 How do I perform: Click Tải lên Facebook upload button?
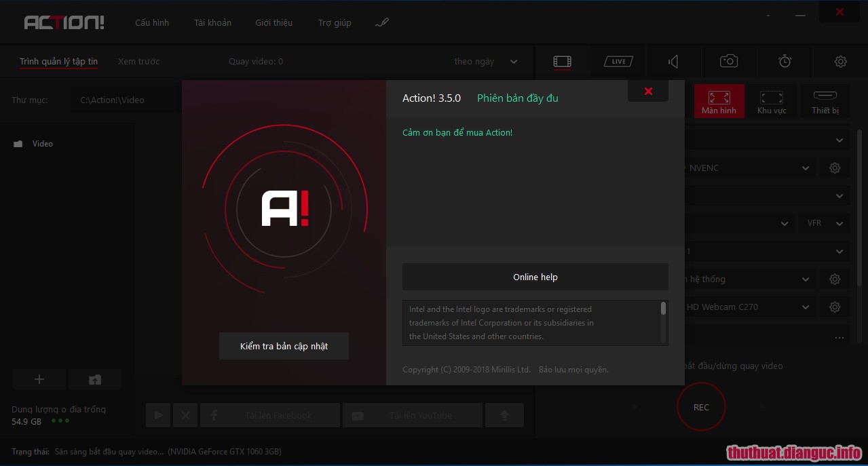click(269, 415)
